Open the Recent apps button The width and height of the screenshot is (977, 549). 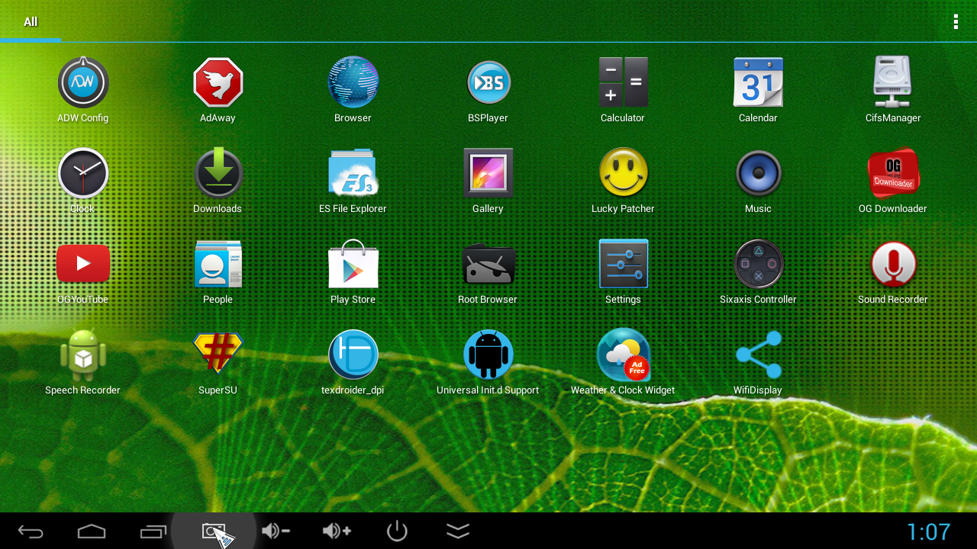click(x=153, y=531)
